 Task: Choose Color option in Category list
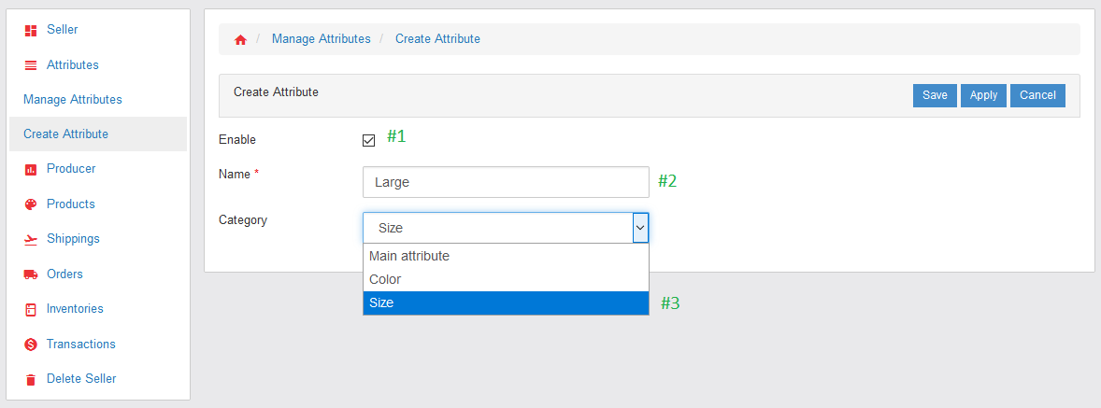(x=506, y=279)
